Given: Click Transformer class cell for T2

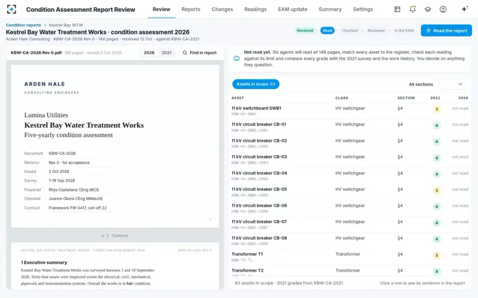Looking at the screenshot, I should pyautogui.click(x=348, y=271).
